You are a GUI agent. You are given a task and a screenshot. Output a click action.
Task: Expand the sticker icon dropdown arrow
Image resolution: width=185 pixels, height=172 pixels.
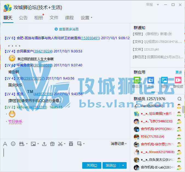click(27, 144)
